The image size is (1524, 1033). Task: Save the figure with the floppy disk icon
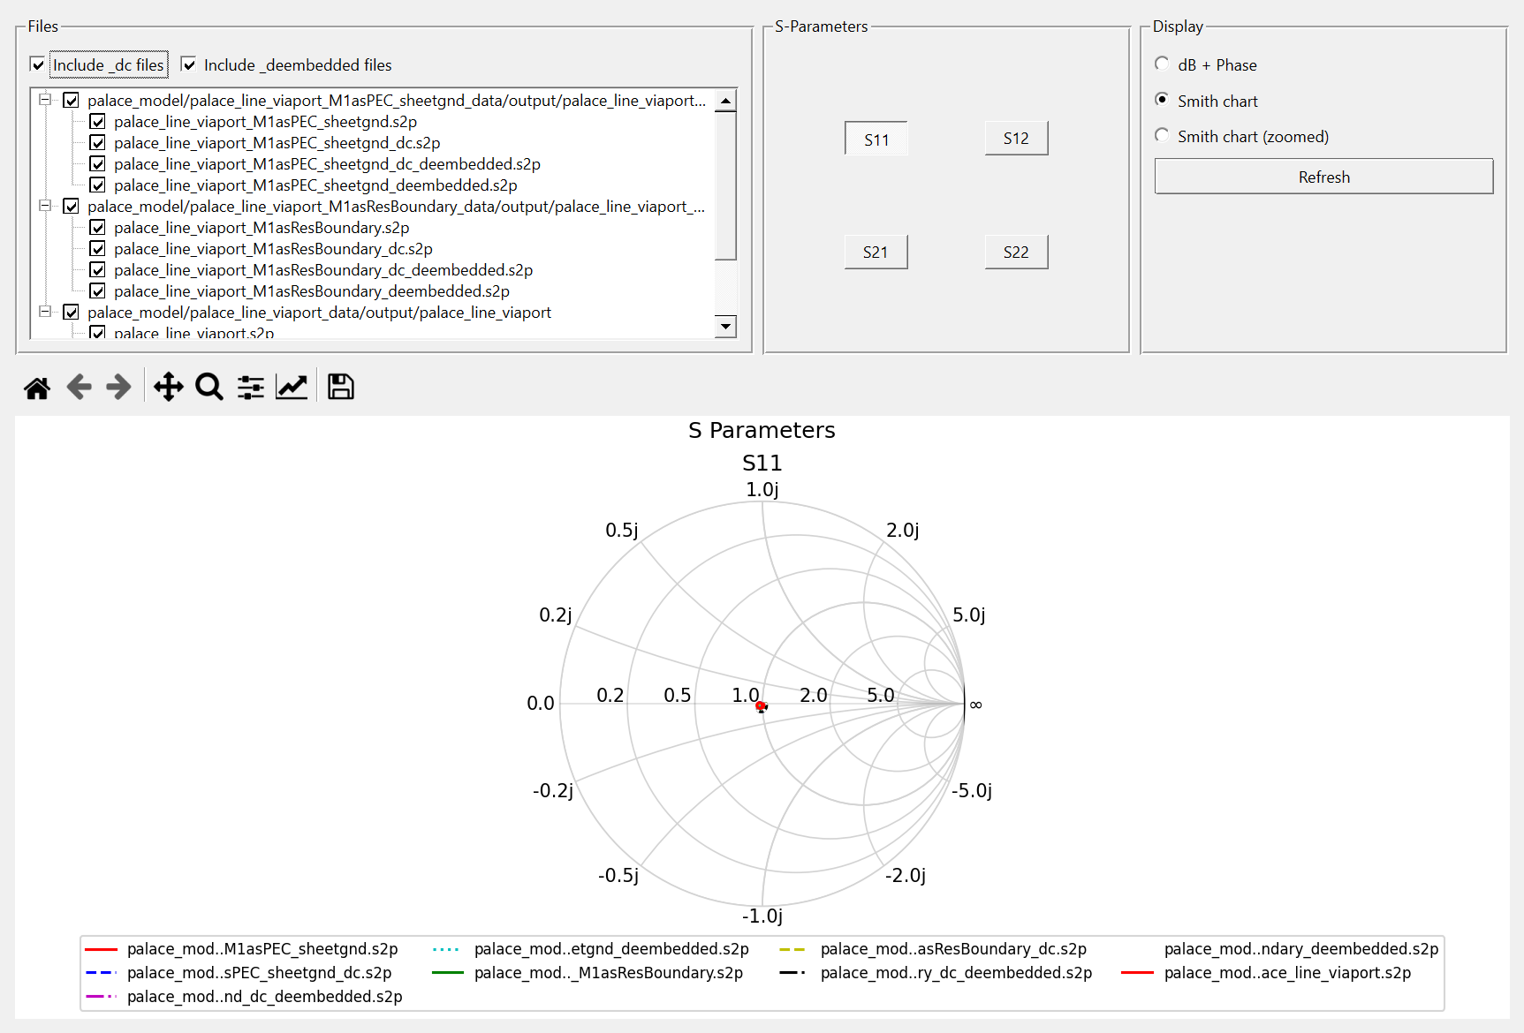341,387
